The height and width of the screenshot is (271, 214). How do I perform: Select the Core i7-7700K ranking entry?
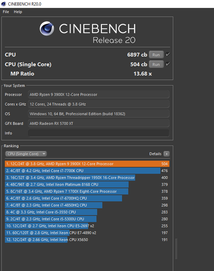tap(87, 171)
